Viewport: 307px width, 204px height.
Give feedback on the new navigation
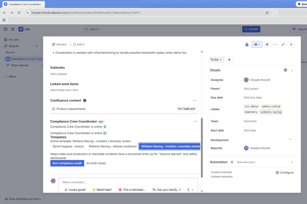tap(24, 199)
